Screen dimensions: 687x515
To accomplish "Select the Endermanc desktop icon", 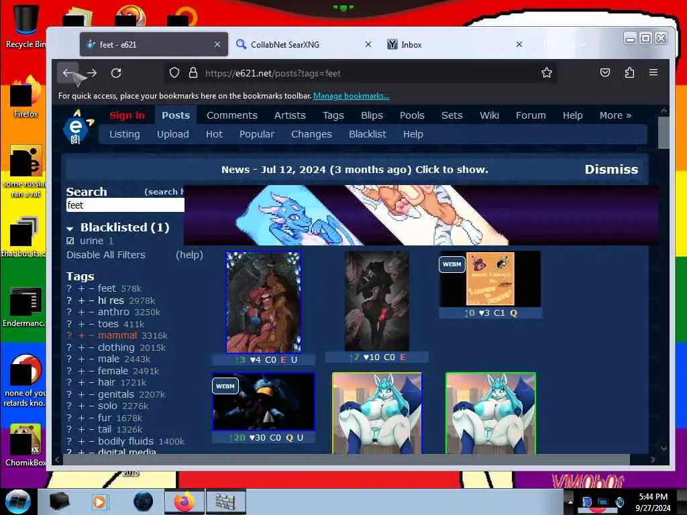I will (x=25, y=306).
